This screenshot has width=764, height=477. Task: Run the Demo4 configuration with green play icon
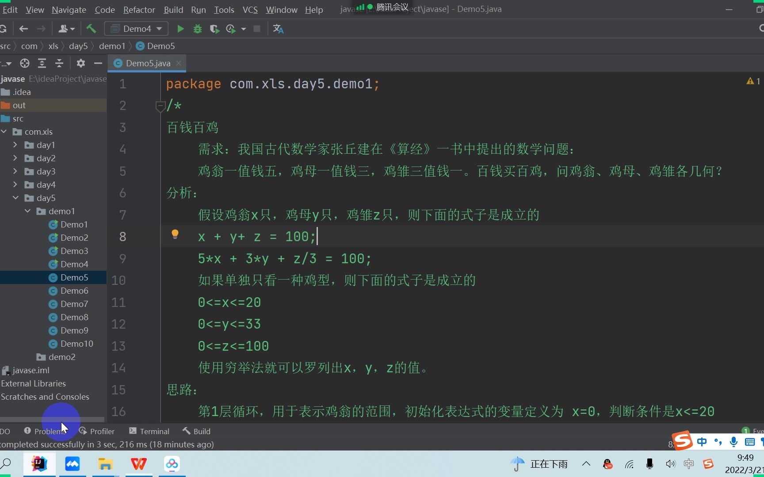pos(180,29)
